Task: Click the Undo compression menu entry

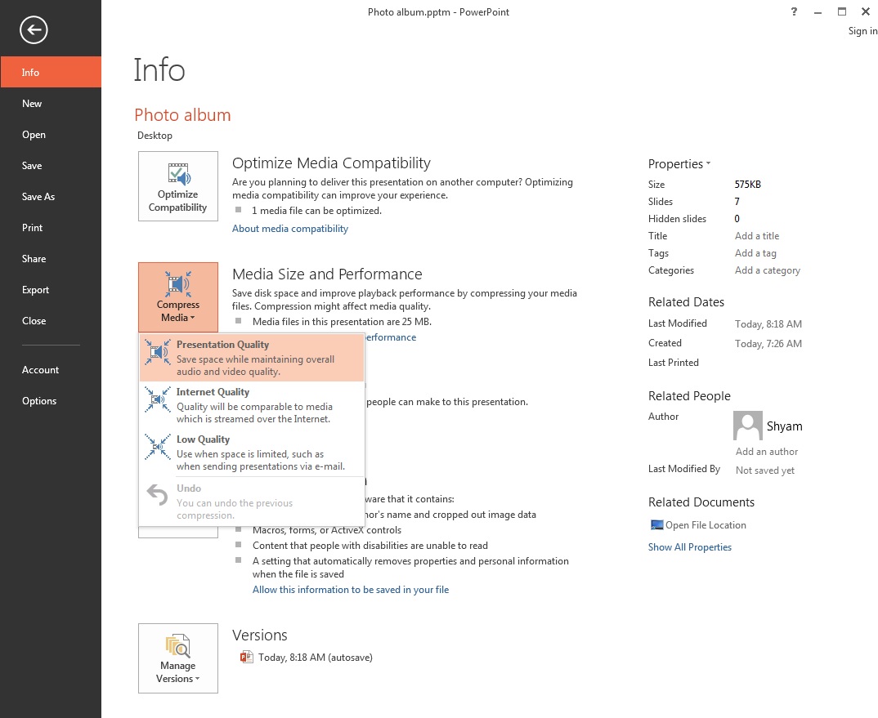Action: coord(252,502)
